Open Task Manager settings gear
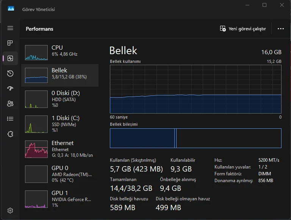 tap(10, 211)
